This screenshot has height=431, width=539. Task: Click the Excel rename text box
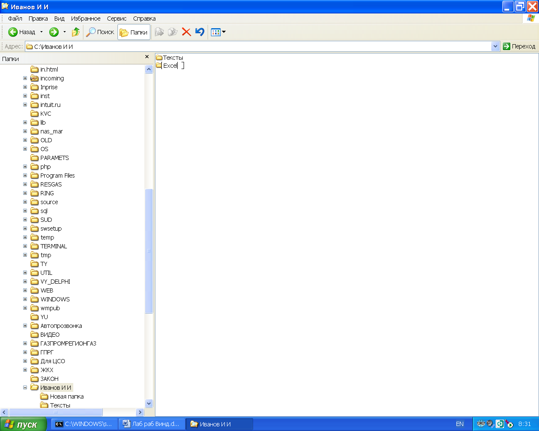click(173, 66)
